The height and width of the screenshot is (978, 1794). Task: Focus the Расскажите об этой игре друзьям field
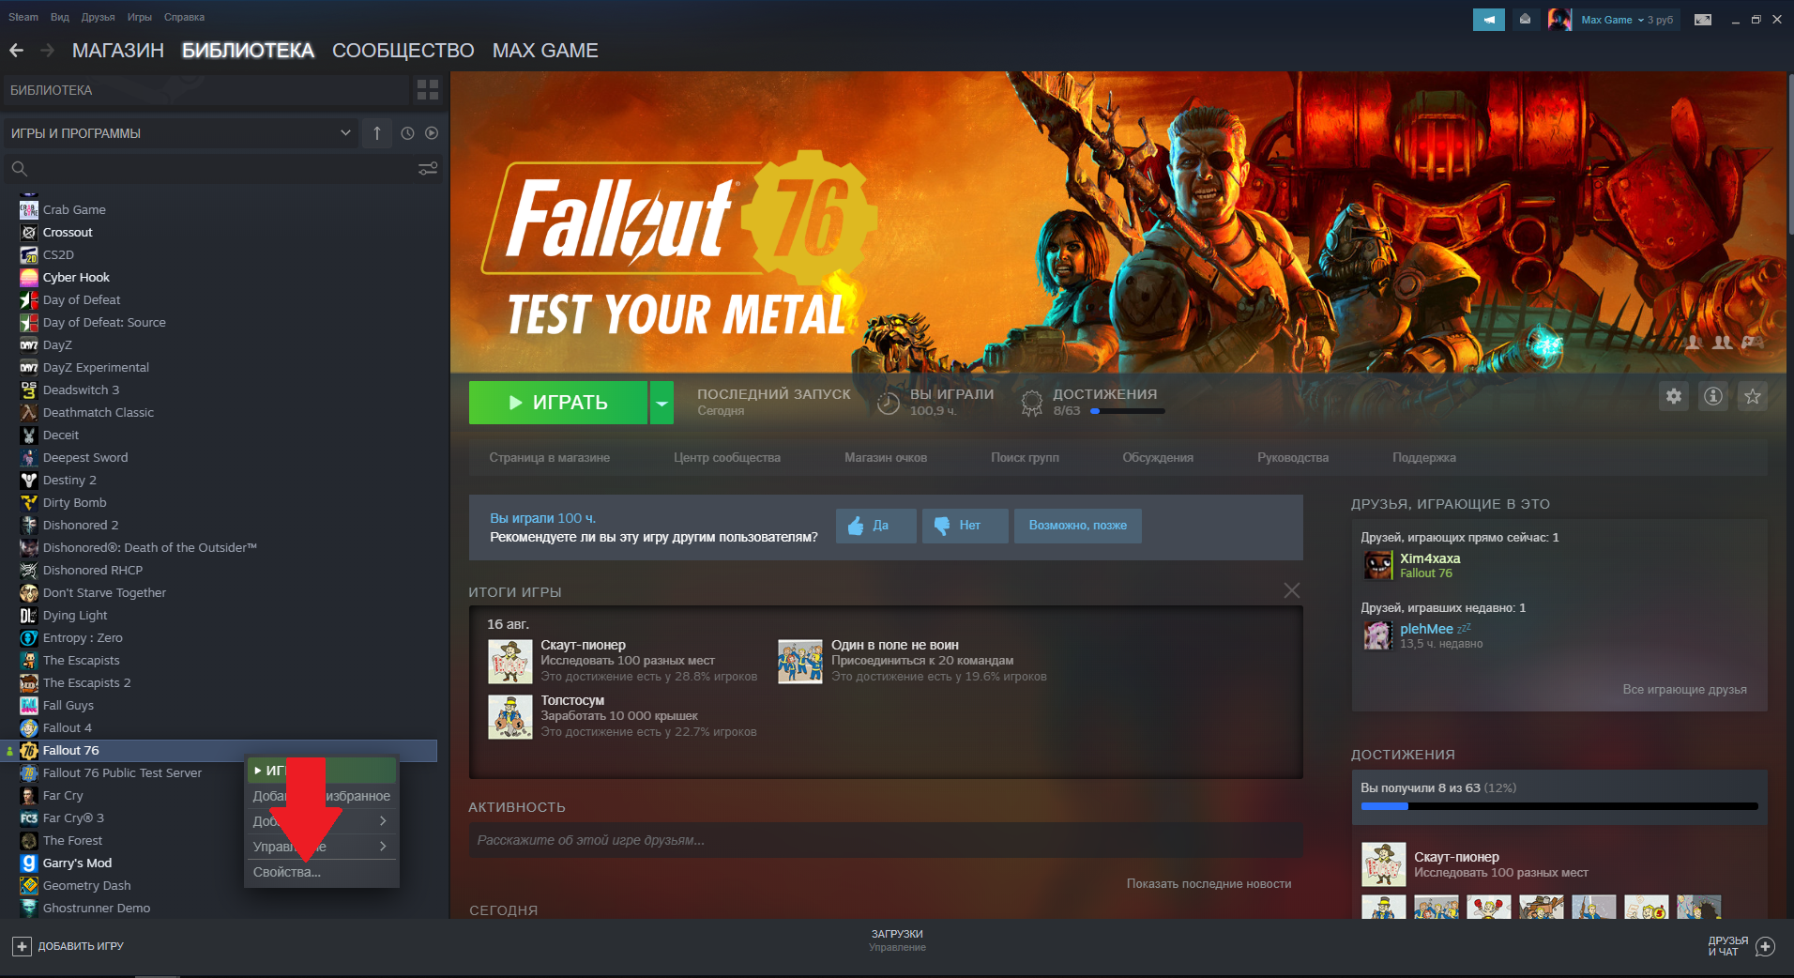[x=886, y=841]
